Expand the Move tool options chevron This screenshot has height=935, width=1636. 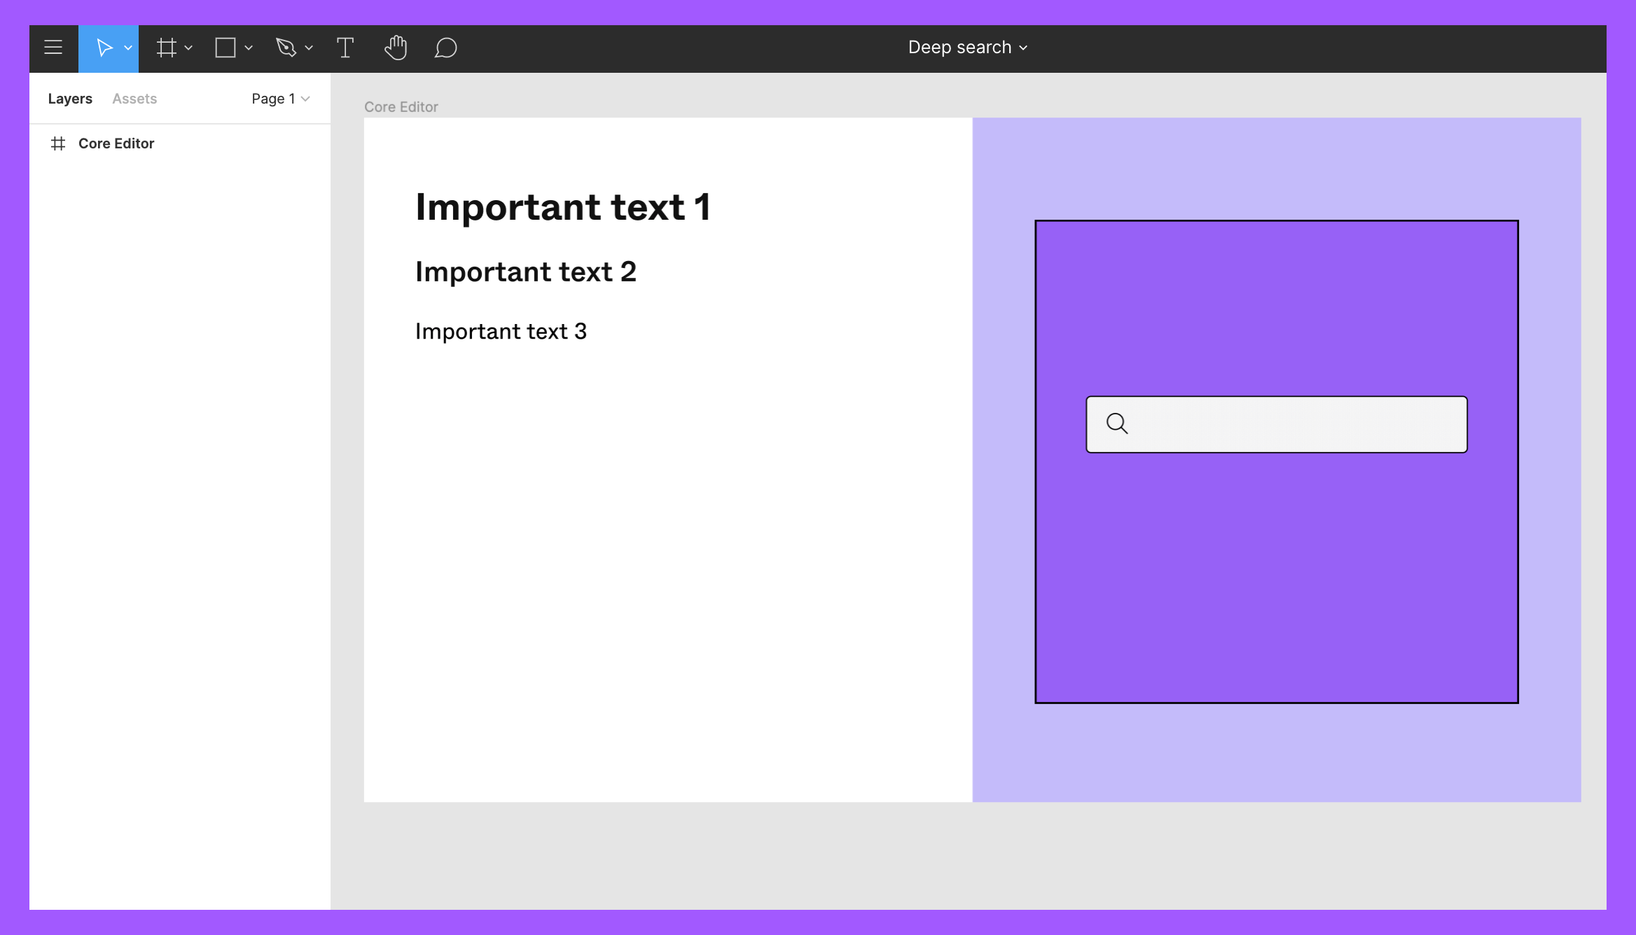coord(128,48)
